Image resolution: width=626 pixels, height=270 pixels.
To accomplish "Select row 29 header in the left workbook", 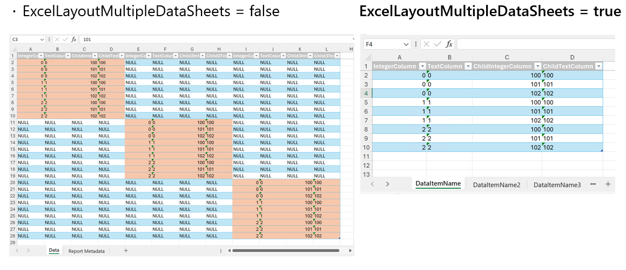I will tap(13, 242).
